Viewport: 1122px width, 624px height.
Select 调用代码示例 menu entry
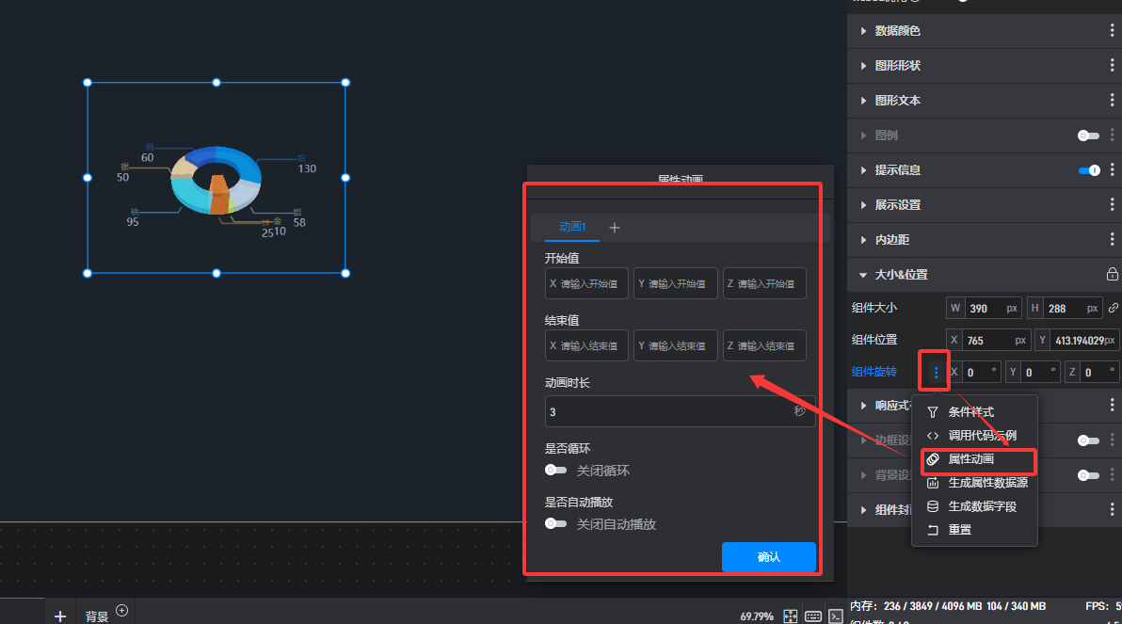974,435
